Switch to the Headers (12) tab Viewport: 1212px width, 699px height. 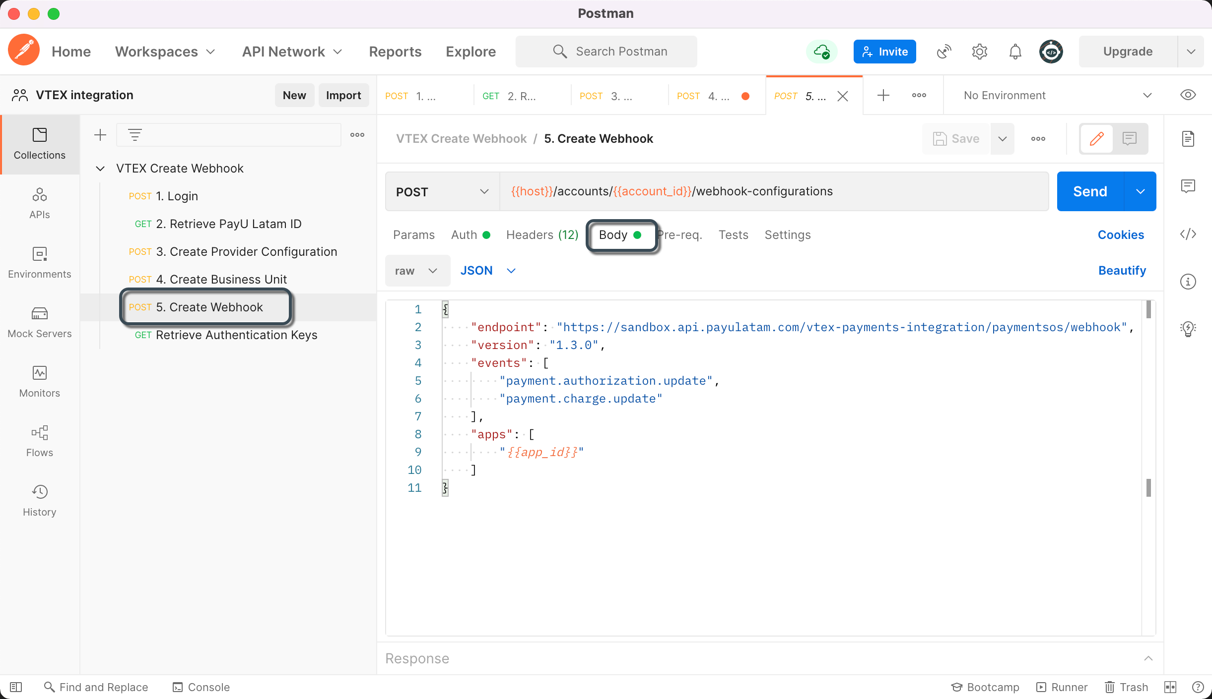pos(542,235)
